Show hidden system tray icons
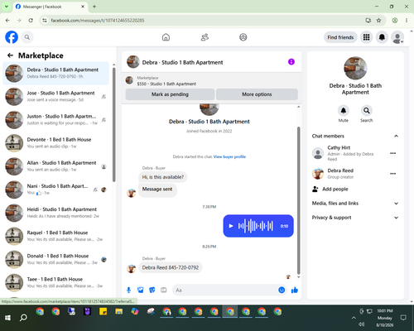 pyautogui.click(x=354, y=318)
